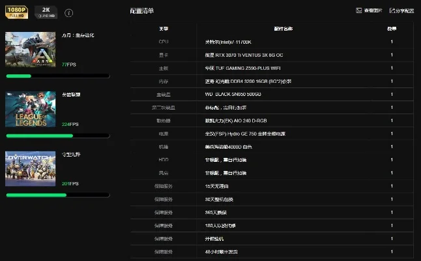421x261 pixels.
Task: Select the 机箱 case type cell
Action: click(164, 147)
